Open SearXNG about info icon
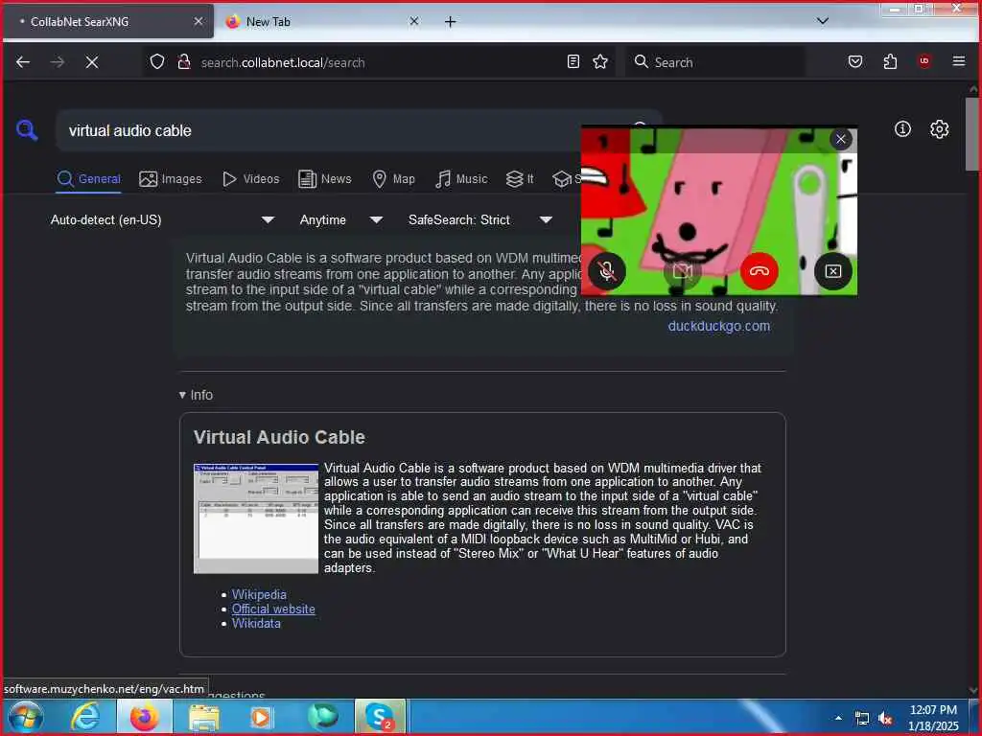 (x=902, y=129)
